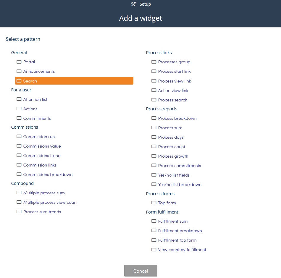This screenshot has height=278, width=281.
Task: Click the icon beside Fulfillment sum
Action: (154, 221)
